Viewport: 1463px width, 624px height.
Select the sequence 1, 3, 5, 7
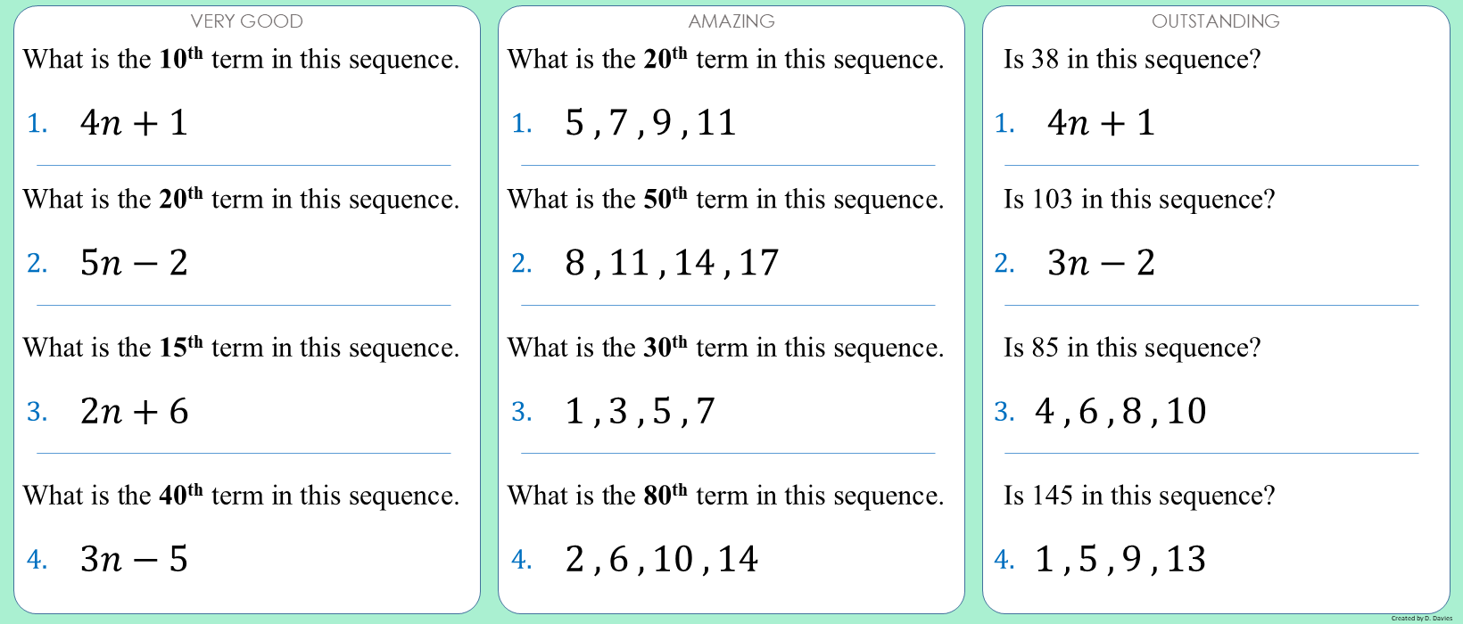pyautogui.click(x=640, y=411)
